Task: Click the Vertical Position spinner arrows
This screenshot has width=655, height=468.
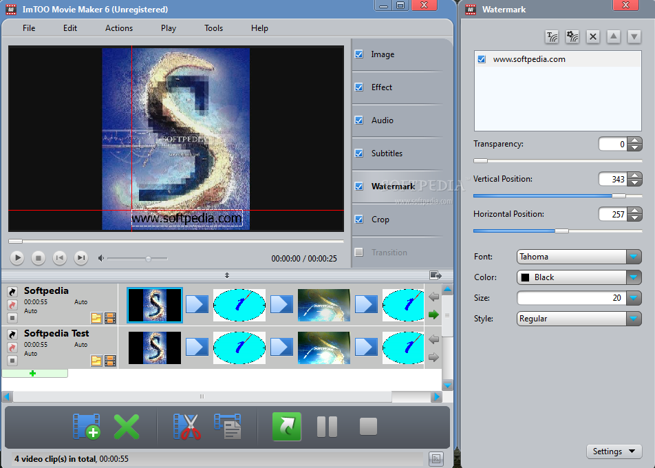Action: 635,179
